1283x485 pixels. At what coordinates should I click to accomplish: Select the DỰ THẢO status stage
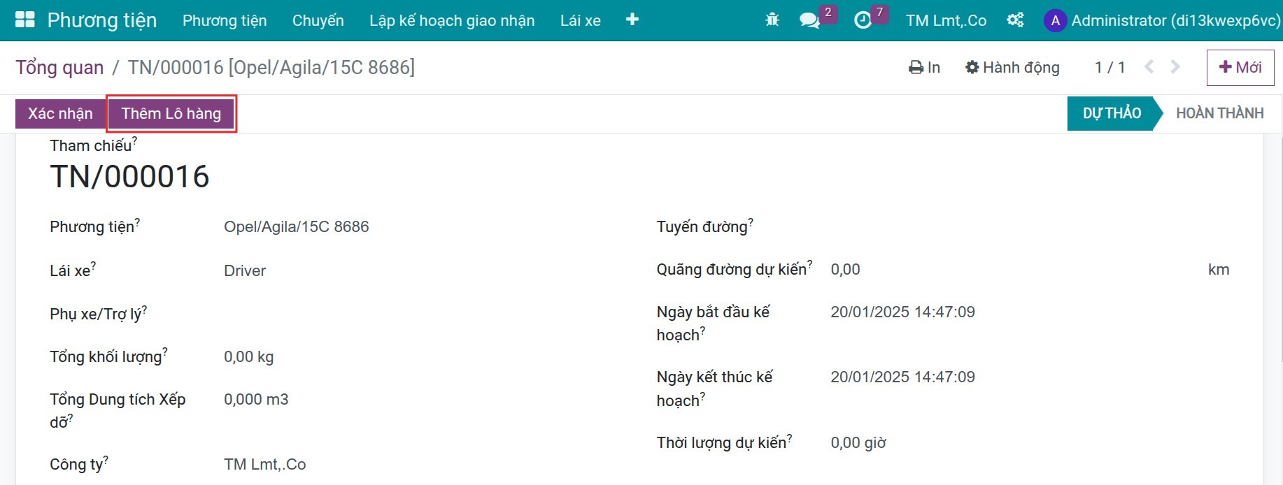(1112, 113)
